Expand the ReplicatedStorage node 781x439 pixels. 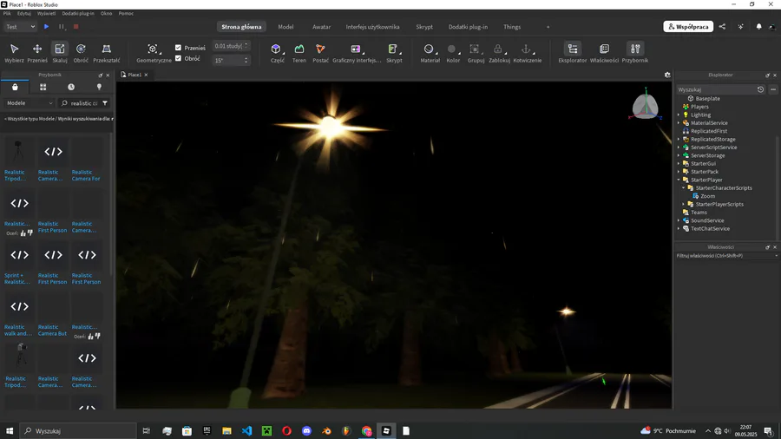(x=679, y=140)
